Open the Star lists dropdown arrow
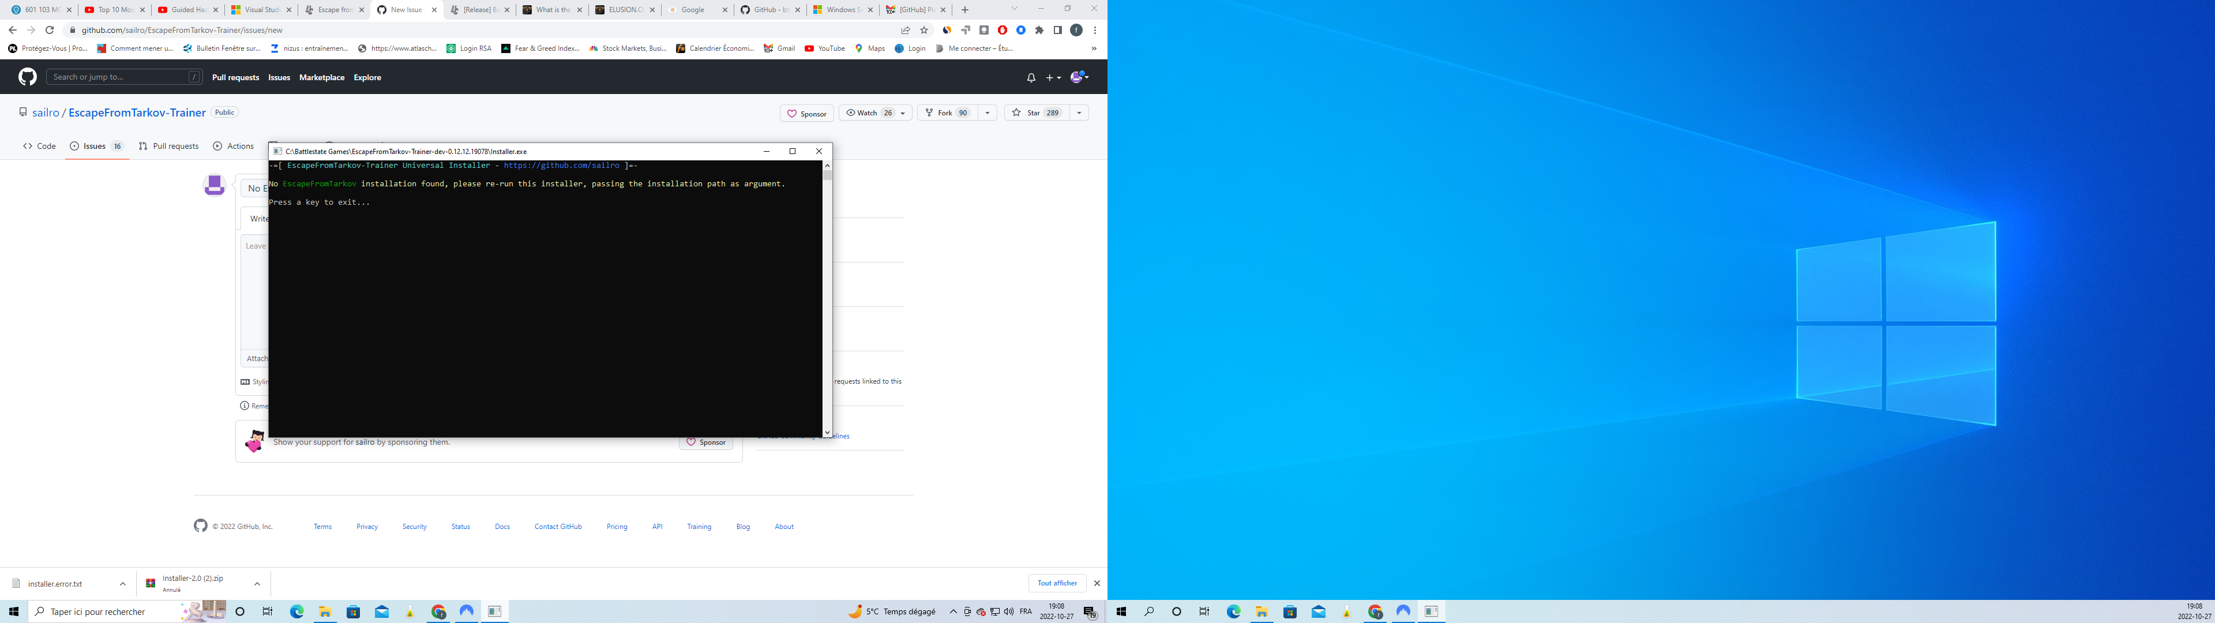 (x=1078, y=112)
